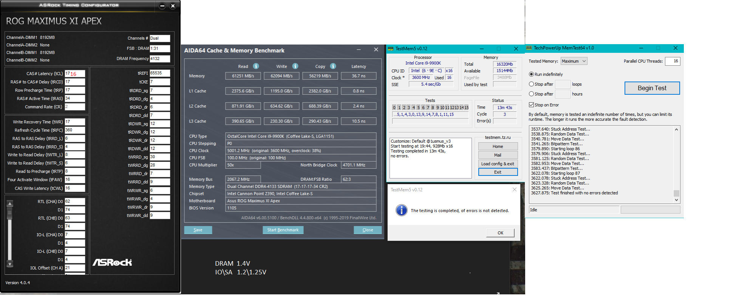This screenshot has height=297, width=736.
Task: Click TestMem5 Time value 13m 43s
Action: [x=504, y=108]
